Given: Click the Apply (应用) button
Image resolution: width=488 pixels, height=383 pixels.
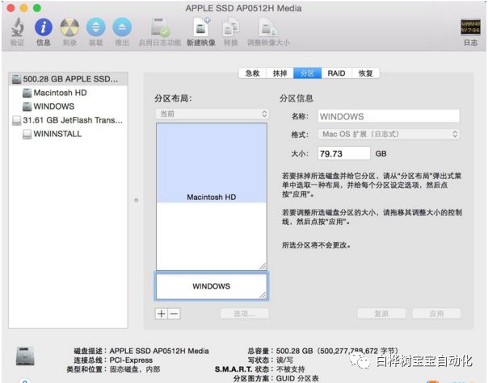Looking at the screenshot, I should 436,314.
